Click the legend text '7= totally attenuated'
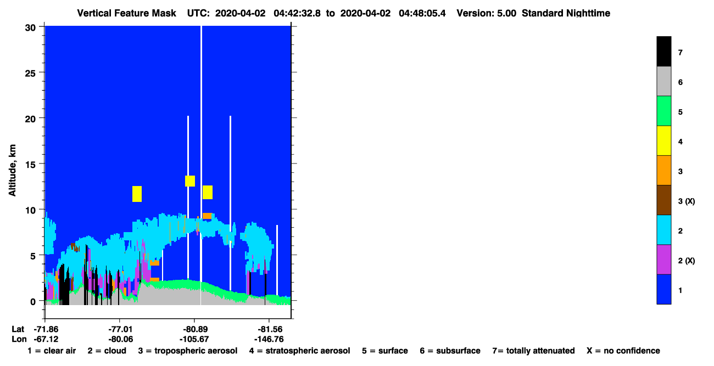Screen dimensions: 714x366 point(533,351)
